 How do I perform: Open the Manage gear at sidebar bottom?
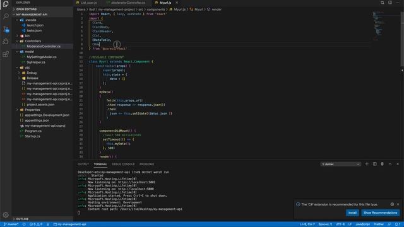(6, 214)
